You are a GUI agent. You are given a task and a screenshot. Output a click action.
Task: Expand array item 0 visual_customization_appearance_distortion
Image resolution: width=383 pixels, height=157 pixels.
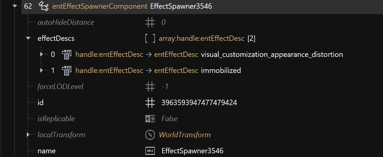[x=42, y=55]
